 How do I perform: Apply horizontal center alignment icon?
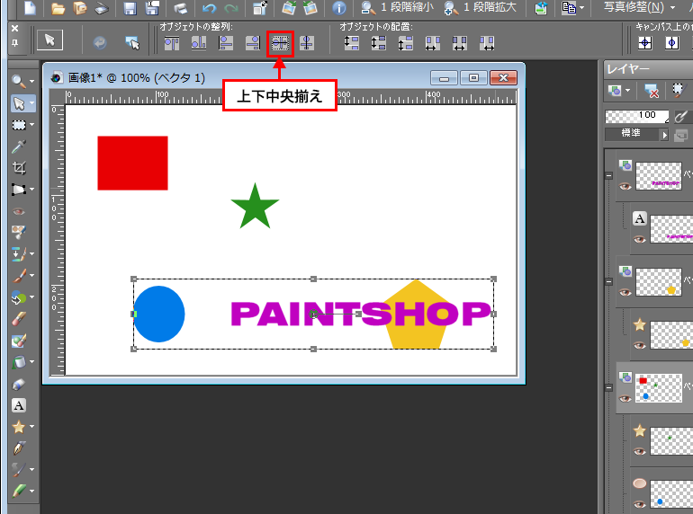coord(307,43)
